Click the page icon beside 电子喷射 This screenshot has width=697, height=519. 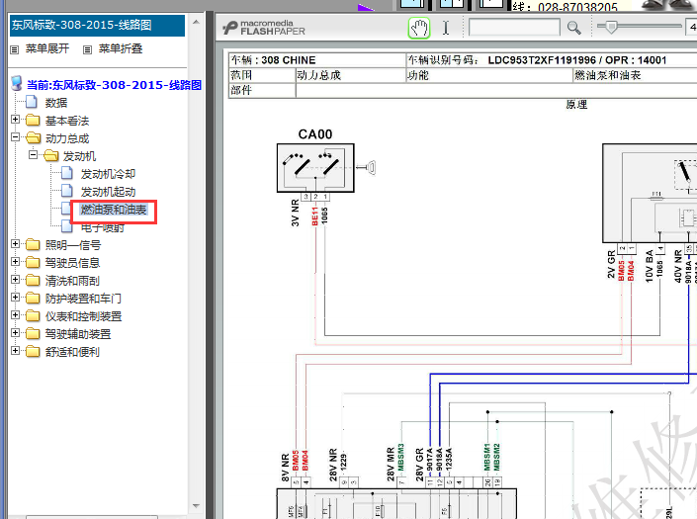[x=66, y=226]
